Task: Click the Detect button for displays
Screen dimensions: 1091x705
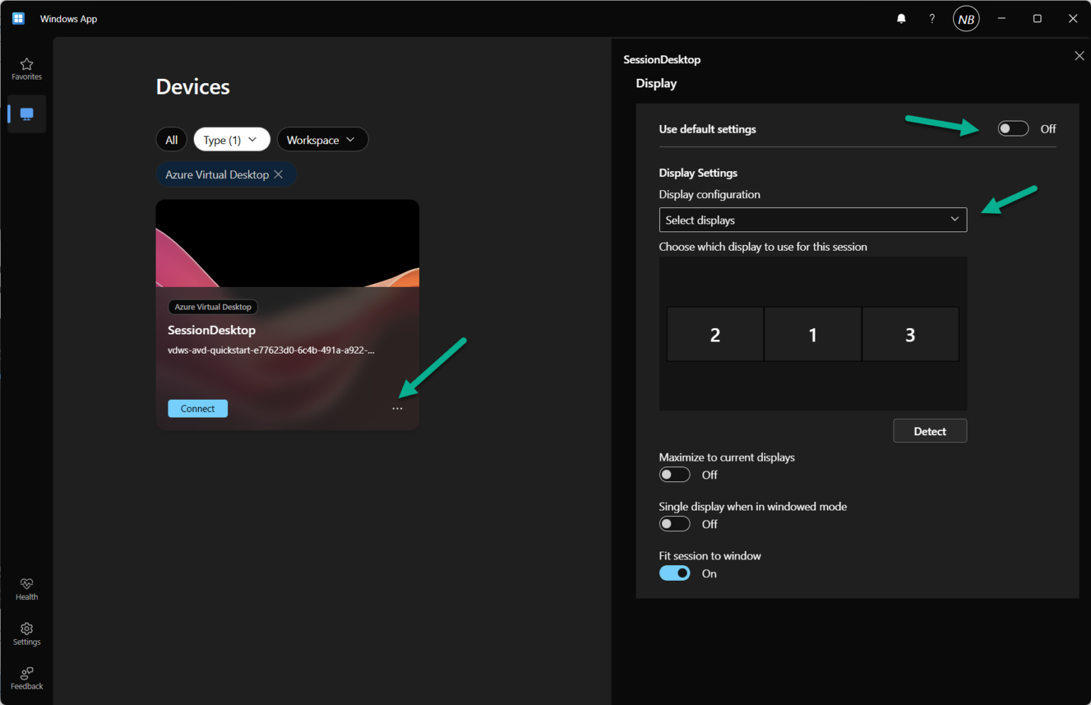Action: pos(930,430)
